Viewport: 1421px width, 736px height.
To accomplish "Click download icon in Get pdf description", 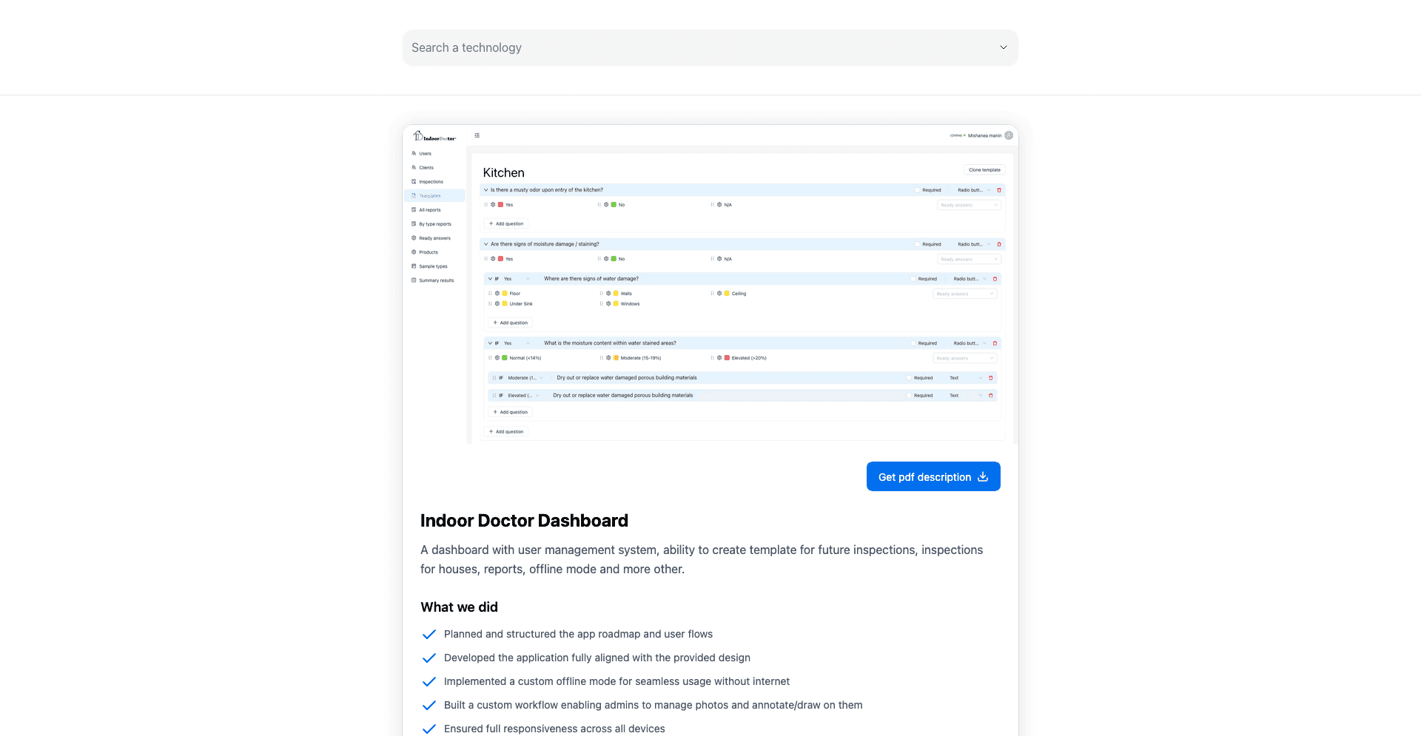I will click(983, 477).
